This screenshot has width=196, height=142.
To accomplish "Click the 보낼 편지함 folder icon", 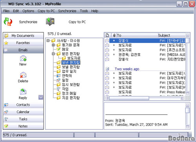I will (58, 67).
